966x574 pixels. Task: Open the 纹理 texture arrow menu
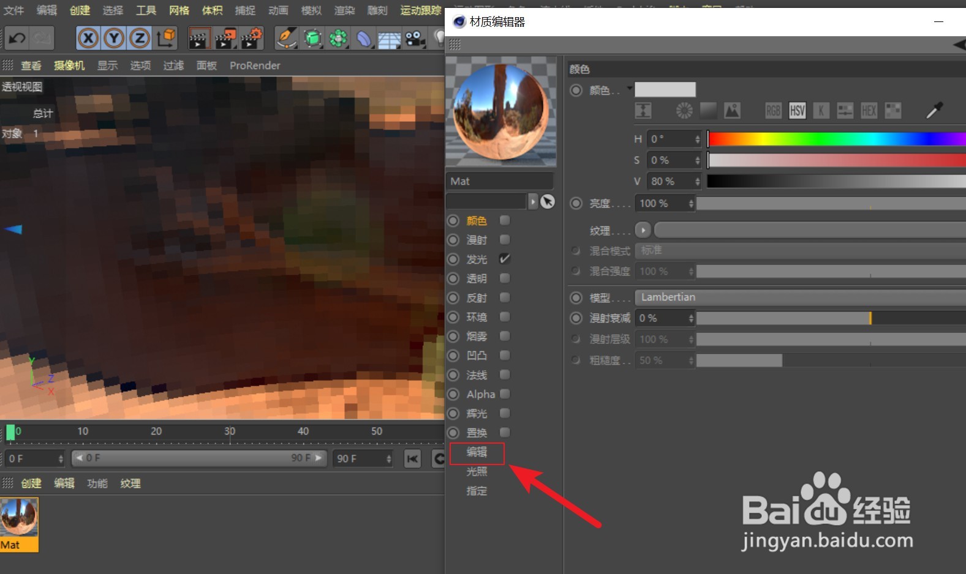click(x=643, y=230)
